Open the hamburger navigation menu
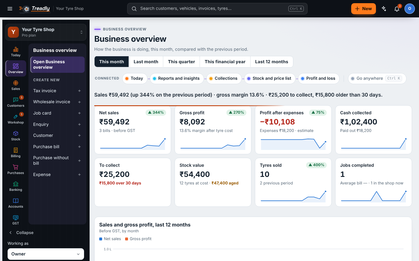Image resolution: width=419 pixels, height=261 pixels. [10, 9]
